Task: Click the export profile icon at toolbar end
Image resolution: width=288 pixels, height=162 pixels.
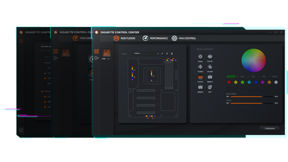Action: tap(172, 54)
